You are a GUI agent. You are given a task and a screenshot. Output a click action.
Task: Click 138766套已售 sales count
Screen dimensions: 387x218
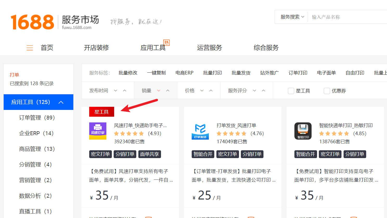coord(334,142)
